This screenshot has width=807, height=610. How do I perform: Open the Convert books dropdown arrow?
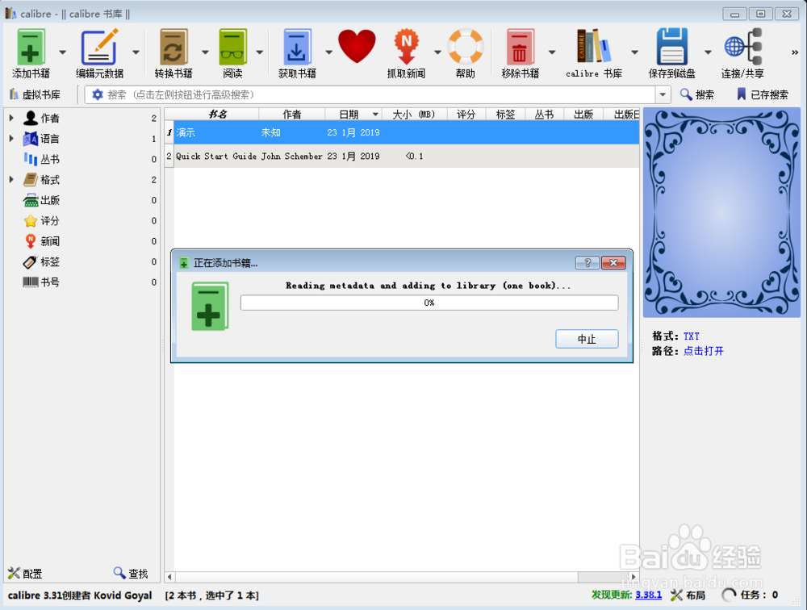205,52
